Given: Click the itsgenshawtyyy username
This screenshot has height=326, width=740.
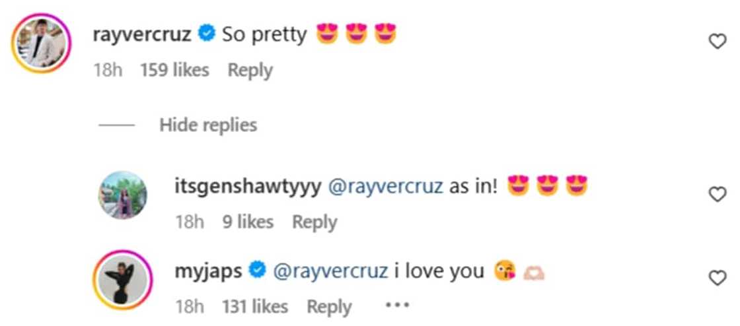Looking at the screenshot, I should 247,187.
